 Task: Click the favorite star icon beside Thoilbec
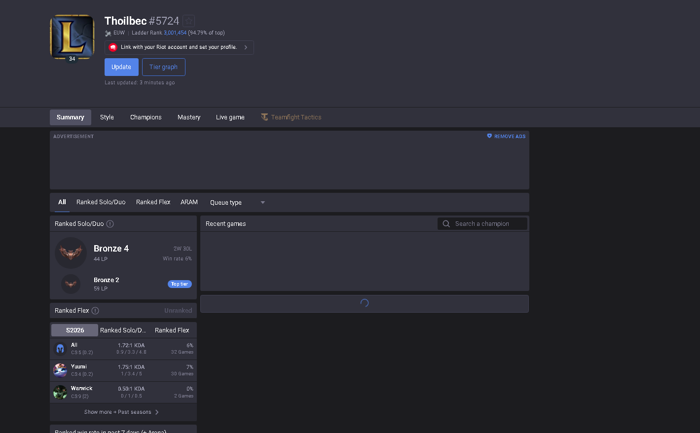pos(188,21)
